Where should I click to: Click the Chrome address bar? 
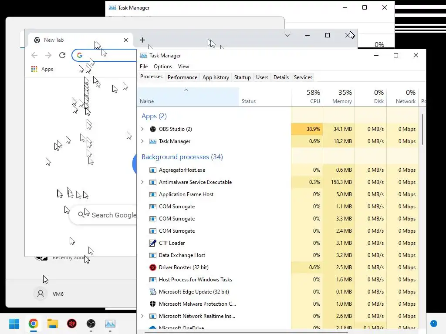click(105, 55)
